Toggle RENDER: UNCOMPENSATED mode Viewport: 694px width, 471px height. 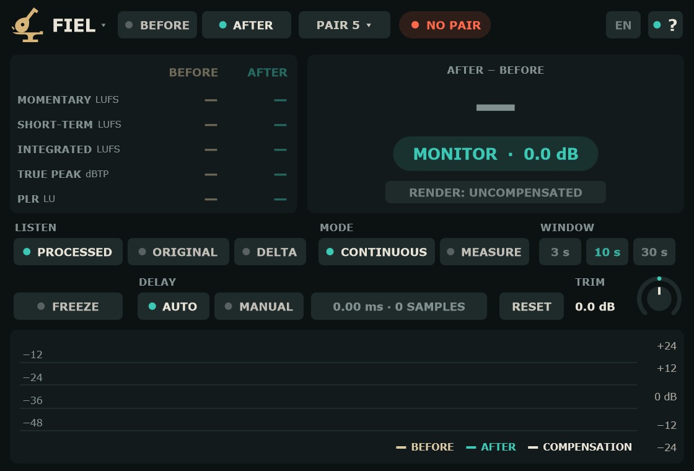[x=496, y=193]
